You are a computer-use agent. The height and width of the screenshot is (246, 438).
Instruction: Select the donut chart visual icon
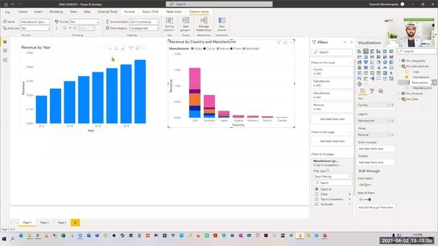point(385,62)
